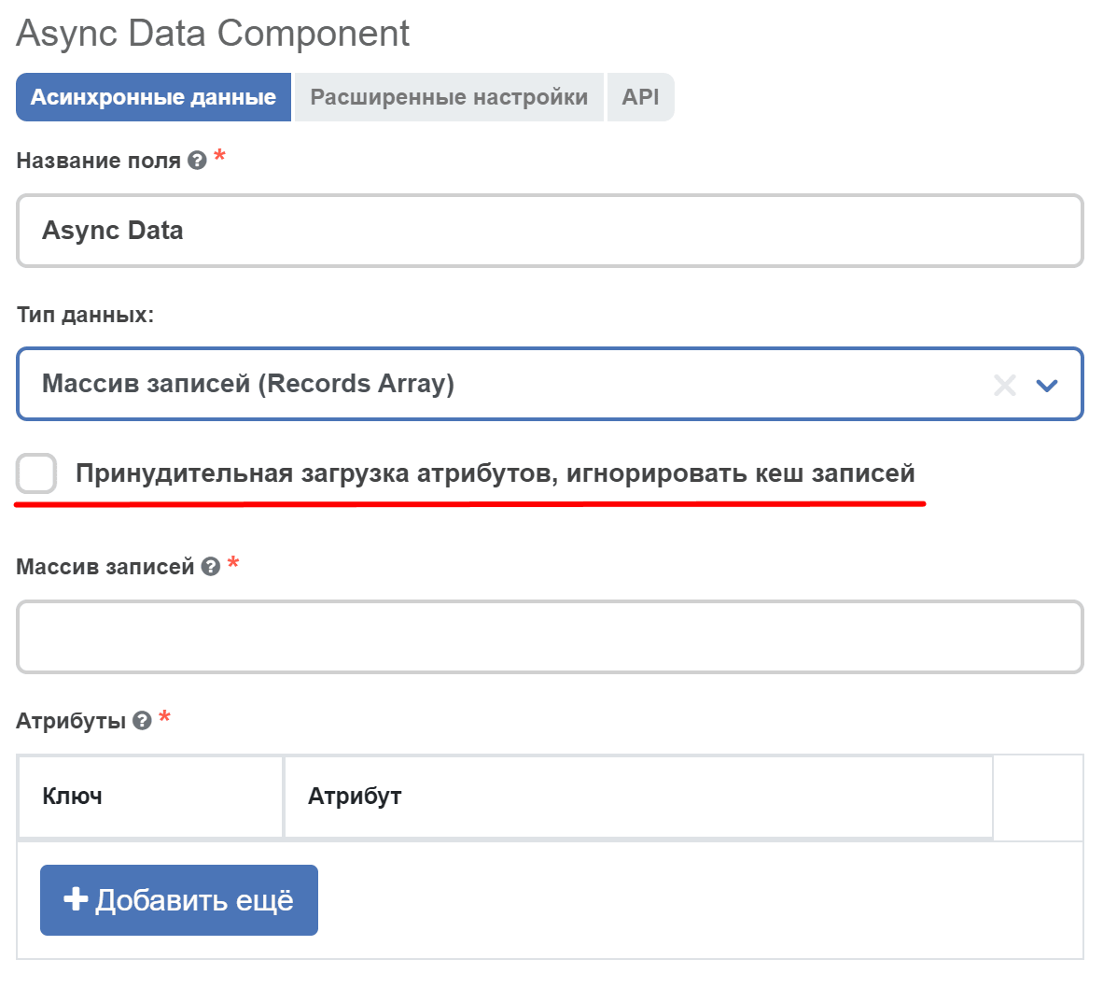Focus the empty Массив записей input field
Viewport: 1117px width, 1002px height.
click(x=550, y=637)
